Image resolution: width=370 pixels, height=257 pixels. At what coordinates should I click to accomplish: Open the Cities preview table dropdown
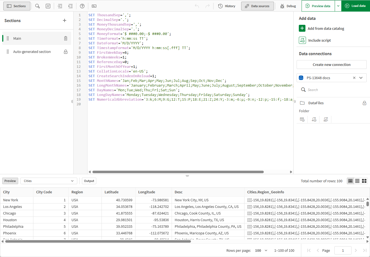[x=49, y=181]
